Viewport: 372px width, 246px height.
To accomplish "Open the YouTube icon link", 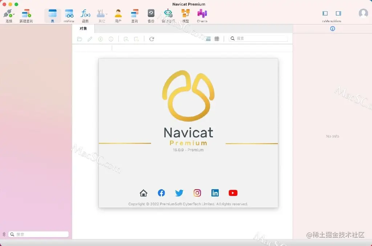I will point(233,193).
